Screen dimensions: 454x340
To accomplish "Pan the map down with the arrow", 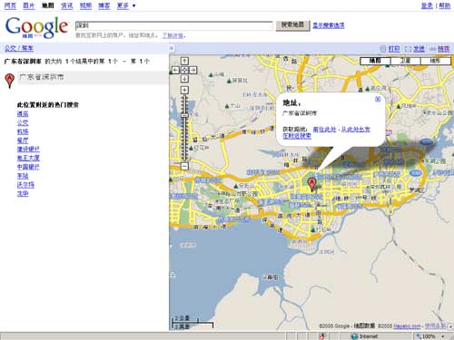I will pos(184,79).
